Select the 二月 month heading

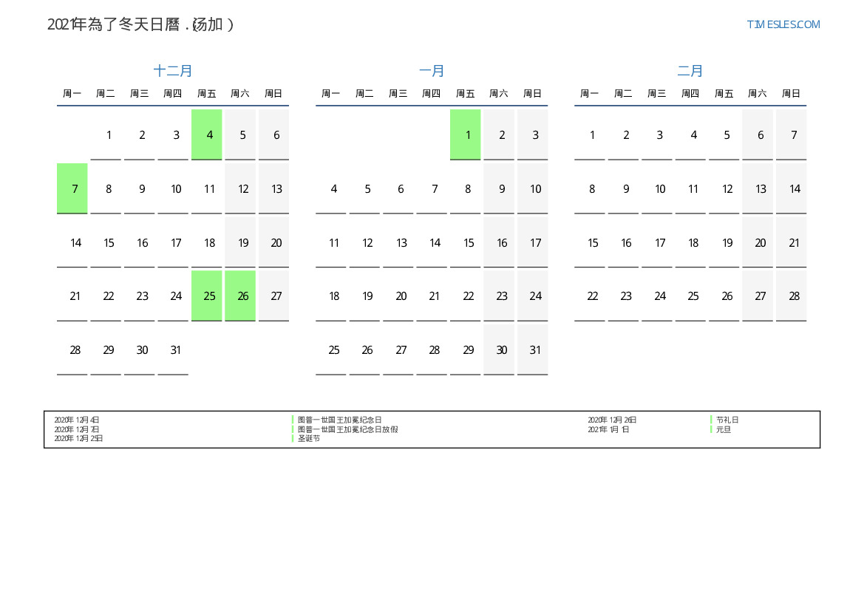pyautogui.click(x=690, y=71)
